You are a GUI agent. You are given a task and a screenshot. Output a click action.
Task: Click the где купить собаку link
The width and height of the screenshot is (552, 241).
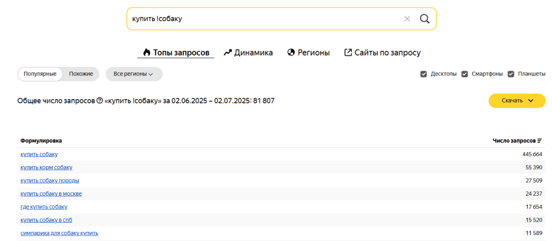tap(44, 206)
